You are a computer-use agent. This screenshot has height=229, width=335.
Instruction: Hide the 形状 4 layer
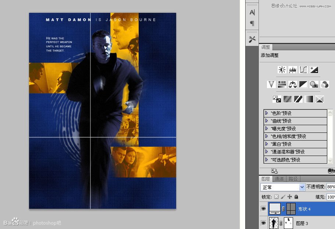point(264,208)
